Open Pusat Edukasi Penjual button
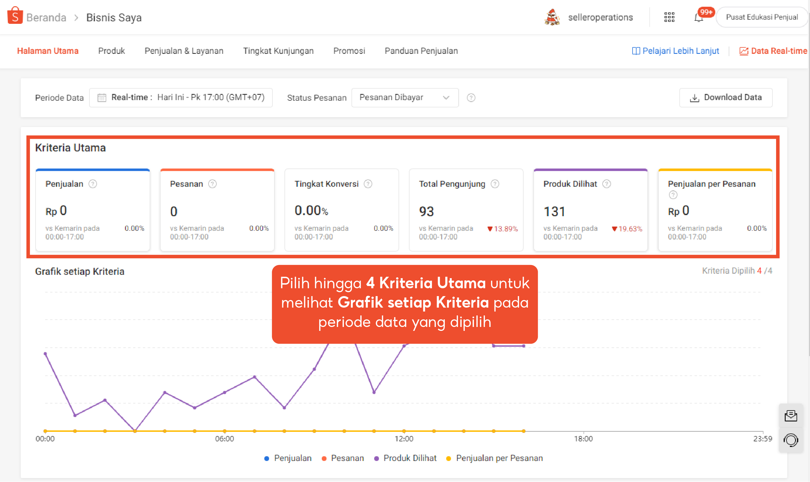Viewport: 810px width, 482px height. pyautogui.click(x=762, y=17)
